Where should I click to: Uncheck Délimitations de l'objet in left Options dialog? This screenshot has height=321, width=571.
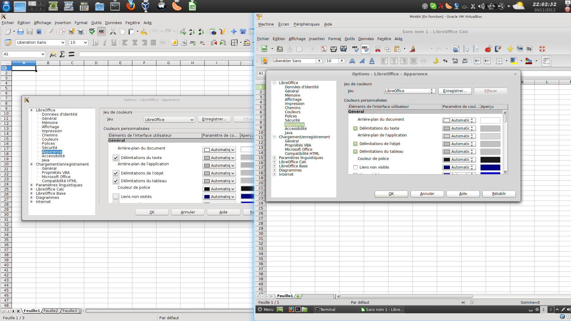[116, 173]
